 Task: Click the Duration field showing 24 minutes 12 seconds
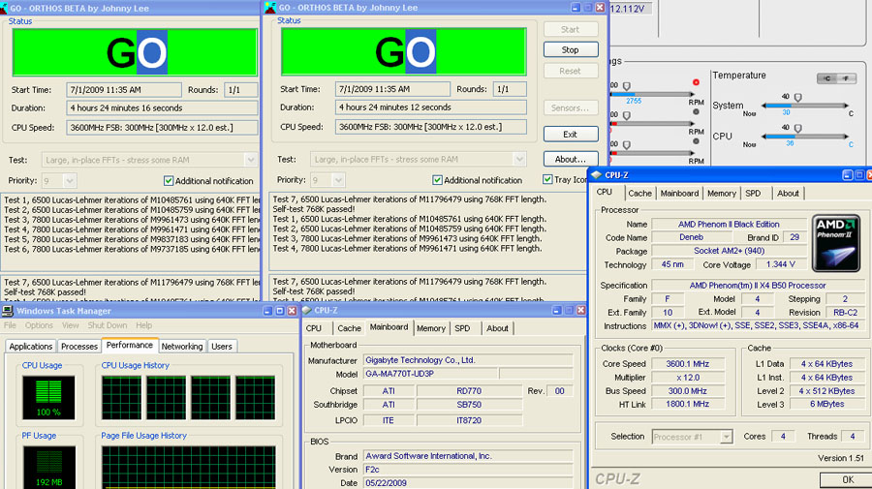point(431,107)
